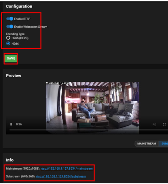Switch preview to MAINSTREAM
The image size is (168, 184).
click(146, 144)
